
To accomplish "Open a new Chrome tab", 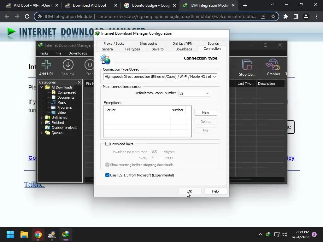I will (245, 5).
